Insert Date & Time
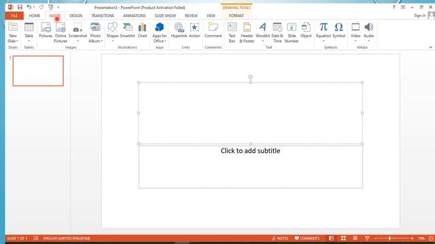This screenshot has width=435, height=244. coord(277,33)
